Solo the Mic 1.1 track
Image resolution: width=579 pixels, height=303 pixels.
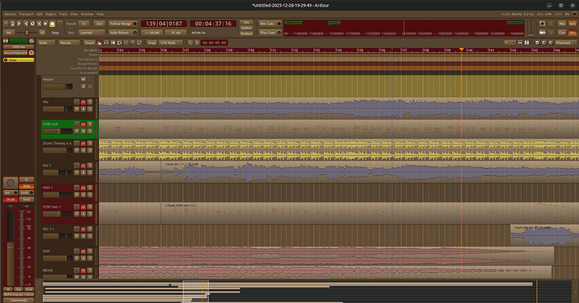(x=90, y=229)
